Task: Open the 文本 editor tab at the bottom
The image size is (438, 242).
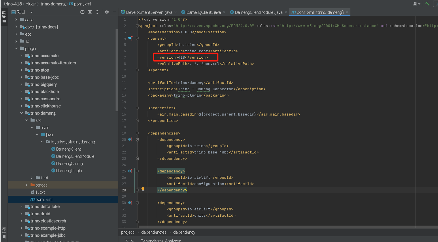Action: click(129, 240)
